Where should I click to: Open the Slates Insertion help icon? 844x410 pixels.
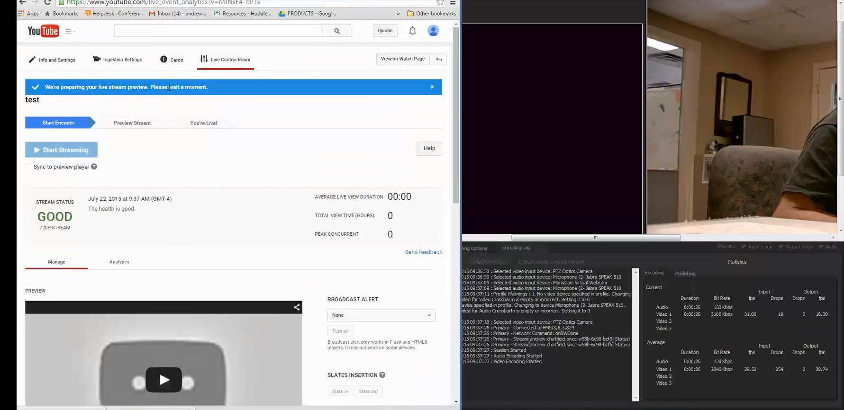point(382,375)
